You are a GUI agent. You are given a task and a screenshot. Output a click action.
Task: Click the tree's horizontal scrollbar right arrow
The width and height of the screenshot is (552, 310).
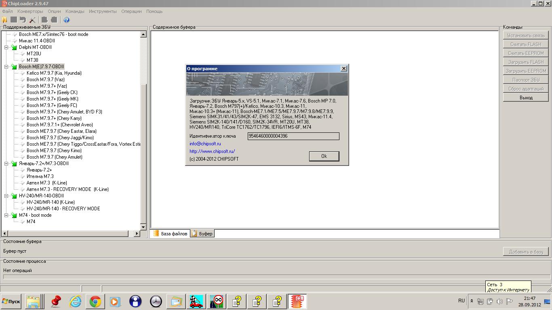(137, 234)
